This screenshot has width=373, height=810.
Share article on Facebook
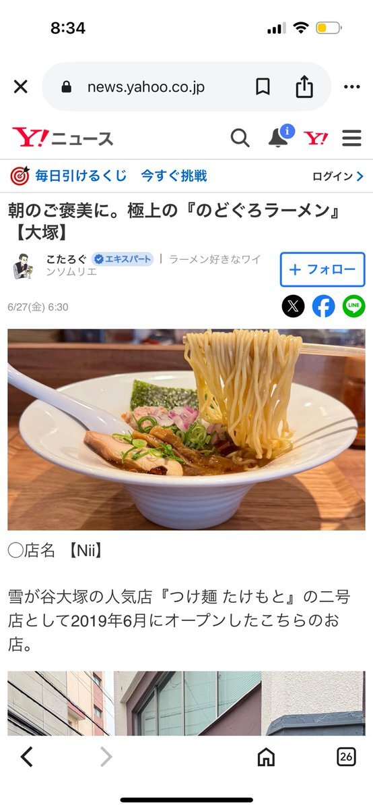coord(323,306)
